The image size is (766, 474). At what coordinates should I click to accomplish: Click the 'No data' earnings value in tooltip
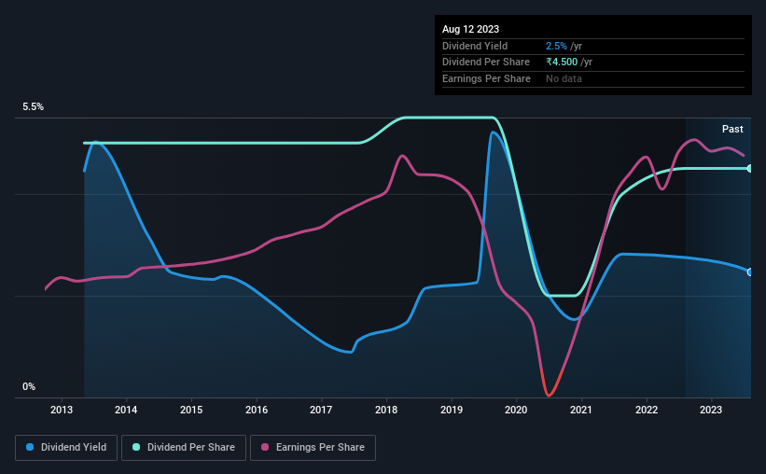pyautogui.click(x=564, y=79)
